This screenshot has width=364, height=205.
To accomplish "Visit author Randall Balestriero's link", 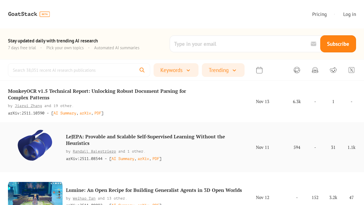I will coord(94,151).
